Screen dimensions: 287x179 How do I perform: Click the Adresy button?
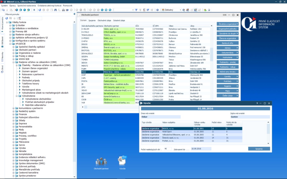click(x=227, y=48)
